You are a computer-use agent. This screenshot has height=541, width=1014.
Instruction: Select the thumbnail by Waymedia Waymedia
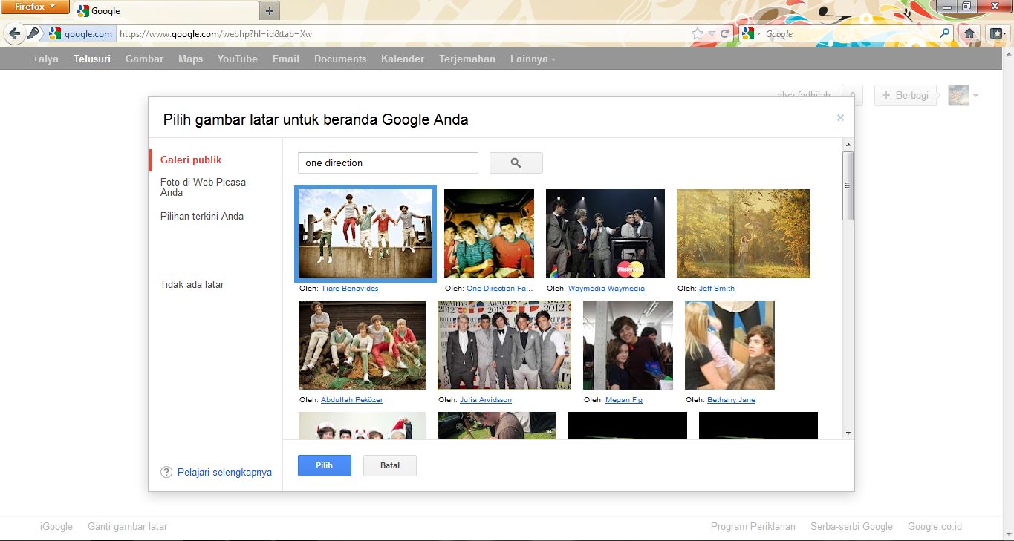pyautogui.click(x=605, y=234)
